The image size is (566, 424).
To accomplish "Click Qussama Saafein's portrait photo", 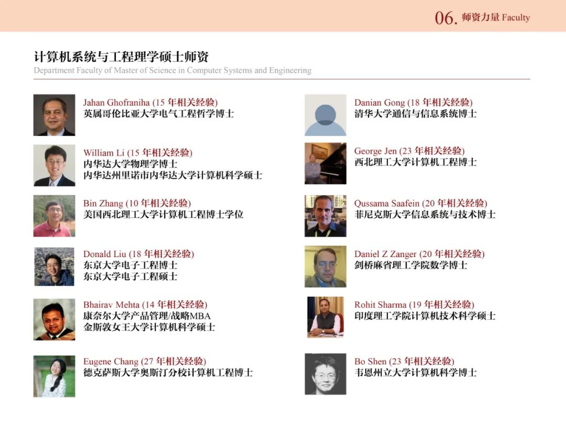I will pos(325,216).
